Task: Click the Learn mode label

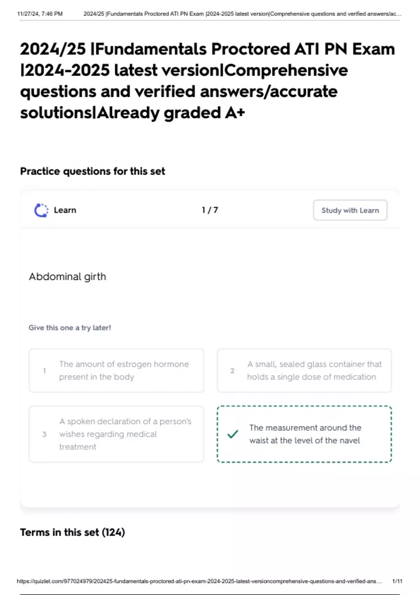Action: click(65, 210)
